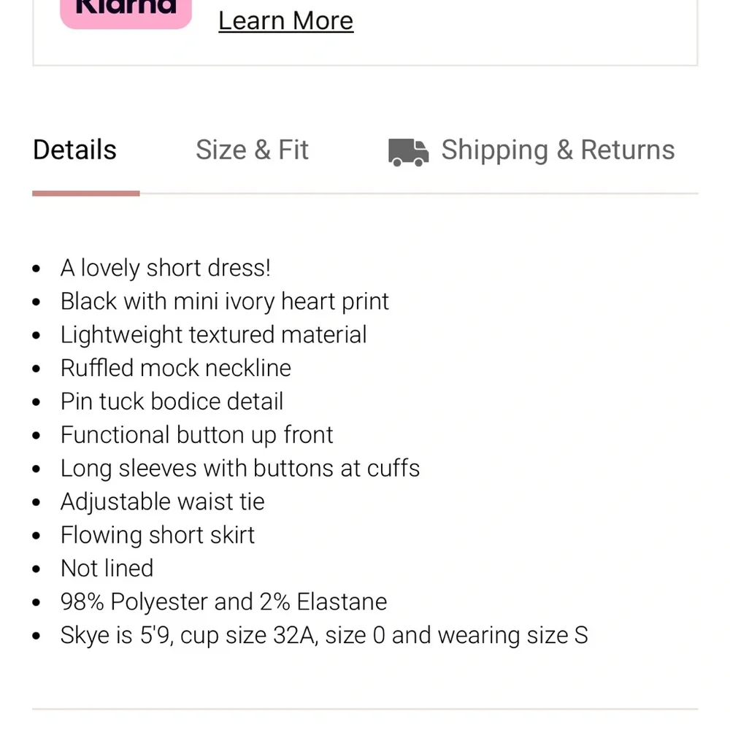
Task: Click 'Long sleeves with buttons at cuffs'
Action: tap(240, 469)
